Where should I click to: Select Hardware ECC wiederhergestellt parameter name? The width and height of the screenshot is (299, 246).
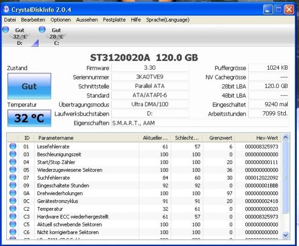73,217
